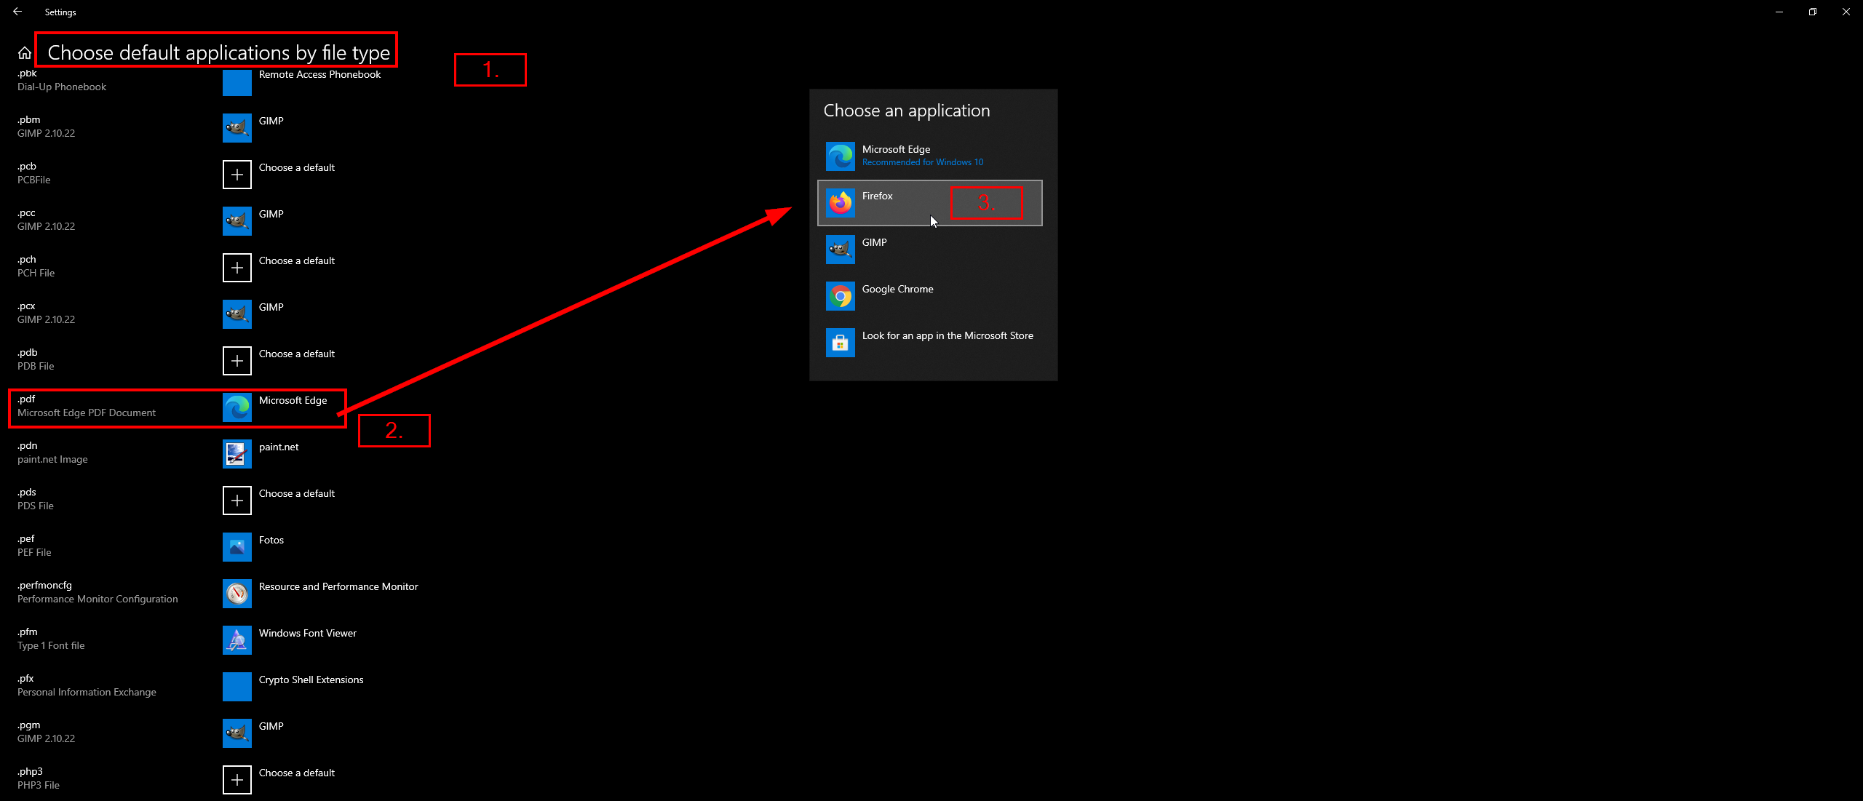The width and height of the screenshot is (1863, 801).
Task: Choose a default for .pcb plus box
Action: [237, 175]
